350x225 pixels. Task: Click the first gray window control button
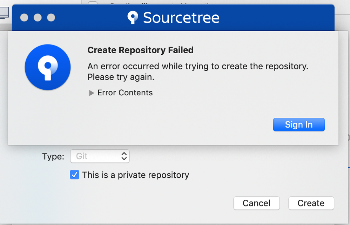coord(24,18)
